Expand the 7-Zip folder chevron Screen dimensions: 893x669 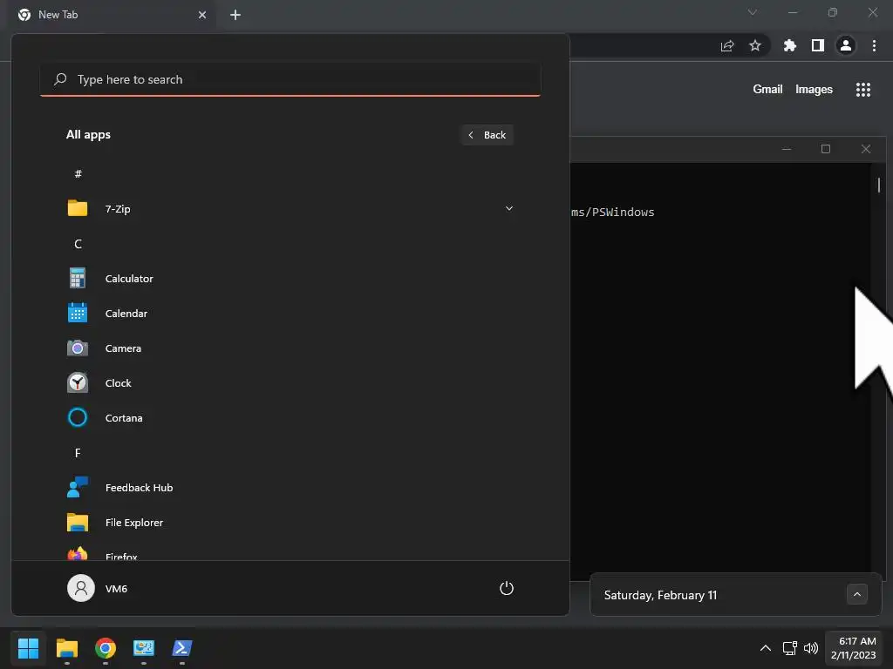click(x=509, y=209)
